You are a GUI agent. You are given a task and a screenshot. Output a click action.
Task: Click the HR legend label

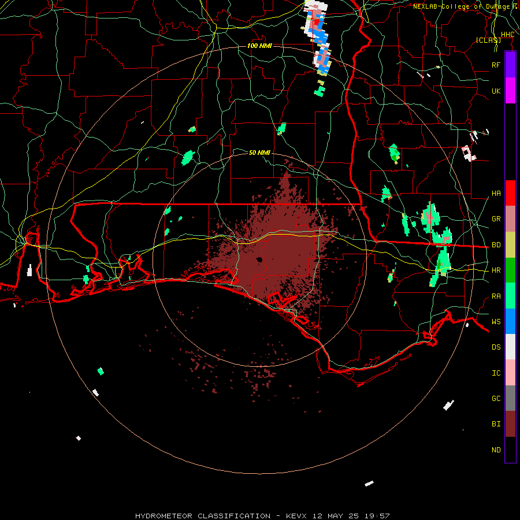(x=496, y=270)
